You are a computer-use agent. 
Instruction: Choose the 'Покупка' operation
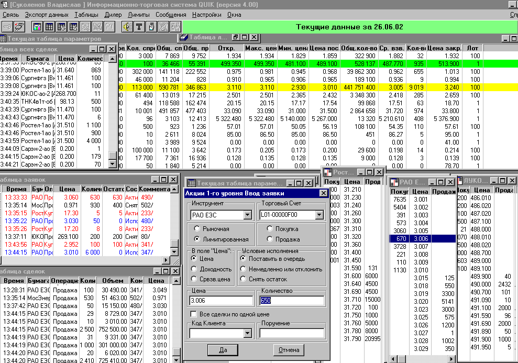[270, 228]
